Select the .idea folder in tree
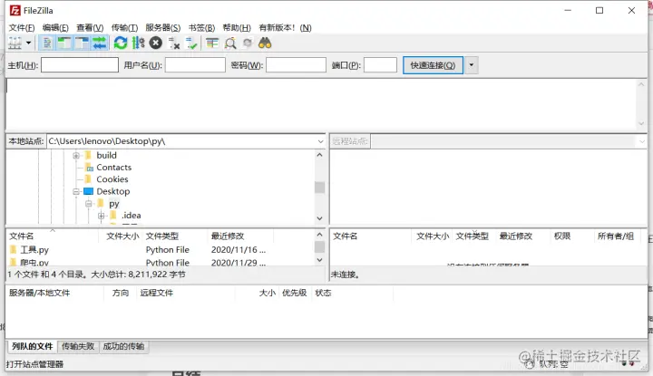 click(131, 216)
